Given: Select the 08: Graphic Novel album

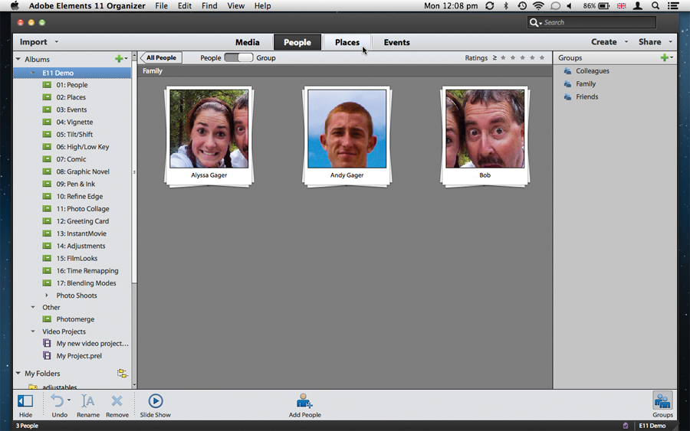Looking at the screenshot, I should 83,171.
